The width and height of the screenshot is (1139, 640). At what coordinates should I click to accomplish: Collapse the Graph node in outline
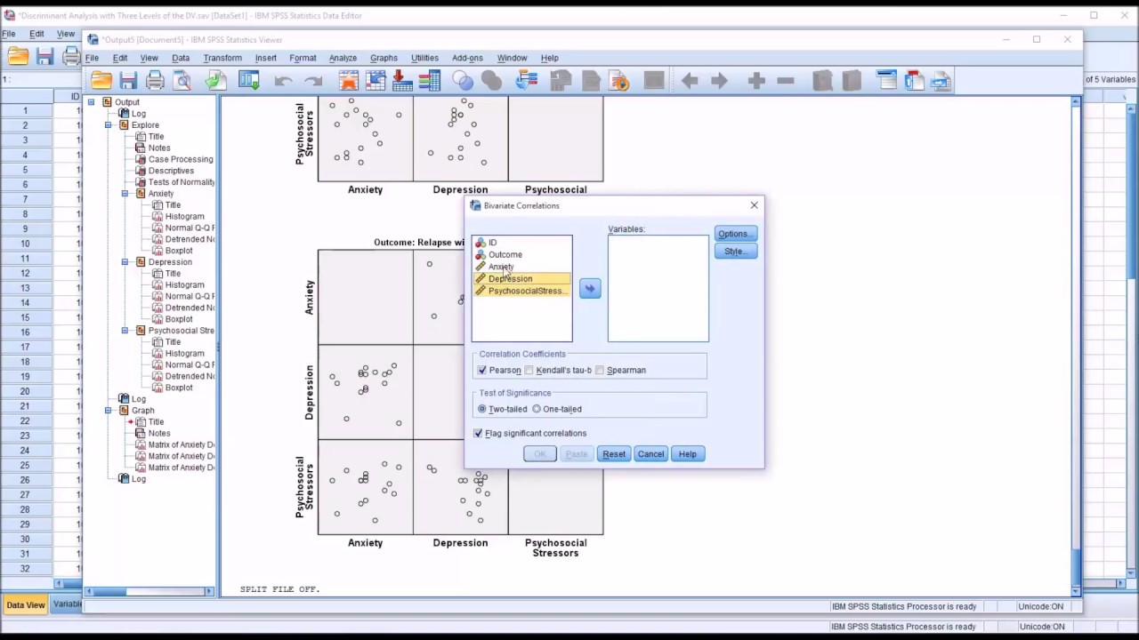point(109,411)
